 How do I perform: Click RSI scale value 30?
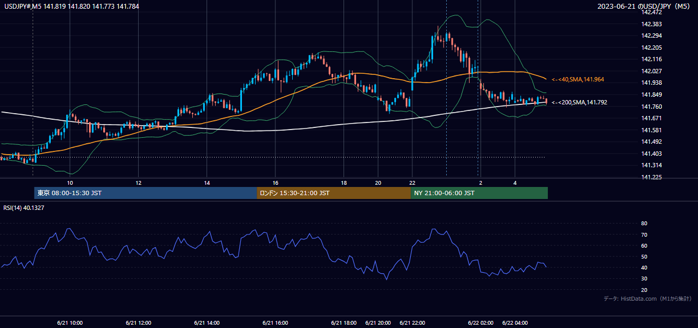pyautogui.click(x=644, y=279)
